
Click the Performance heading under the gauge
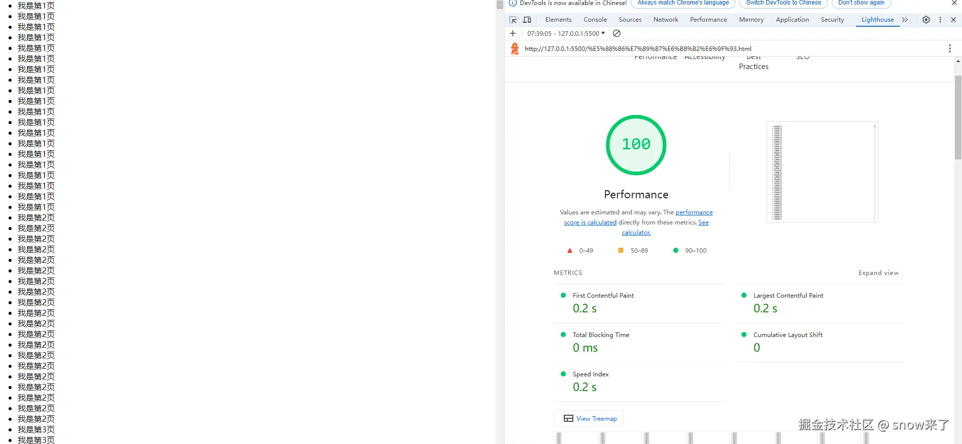coord(636,195)
